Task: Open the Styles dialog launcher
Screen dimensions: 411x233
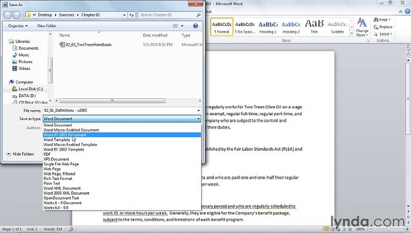Action: (x=368, y=41)
